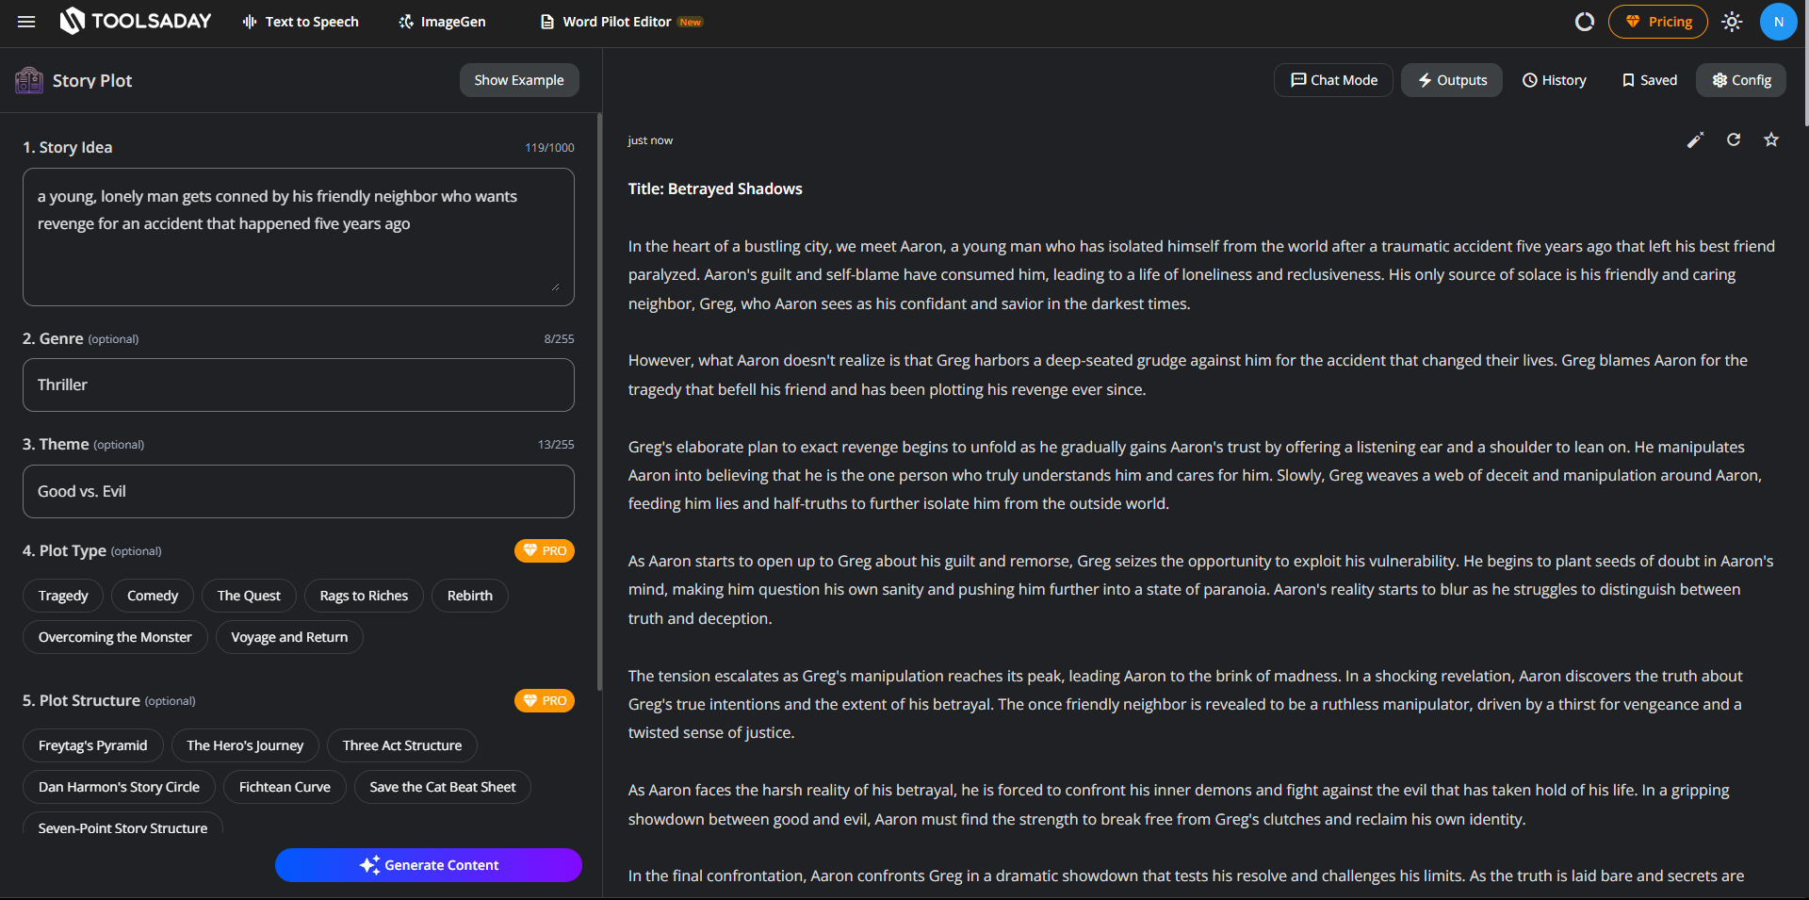1809x900 pixels.
Task: Open the ImageGen tool
Action: tap(442, 22)
